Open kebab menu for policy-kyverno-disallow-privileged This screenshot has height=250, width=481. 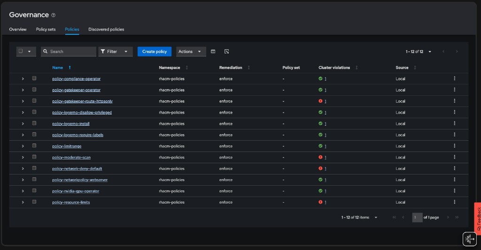(x=454, y=112)
